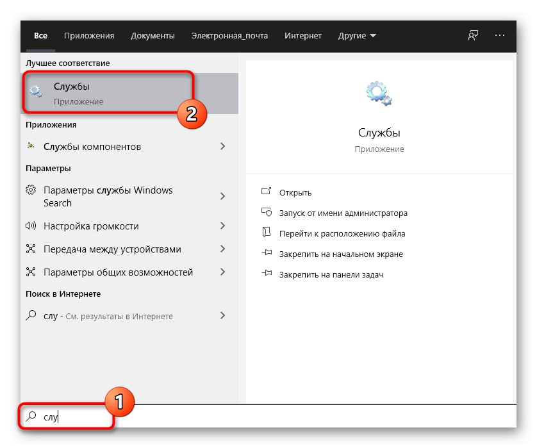Screen dimensions: 537x448
Task: Choose Закрепить на панели задач
Action: click(331, 275)
